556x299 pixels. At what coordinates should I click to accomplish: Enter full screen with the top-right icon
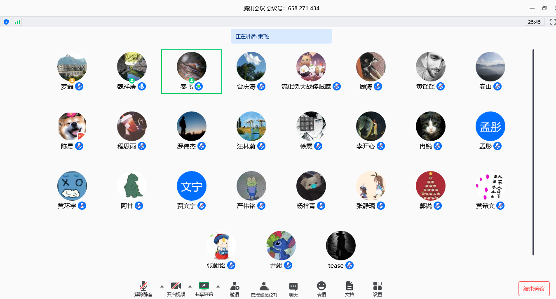click(x=553, y=22)
